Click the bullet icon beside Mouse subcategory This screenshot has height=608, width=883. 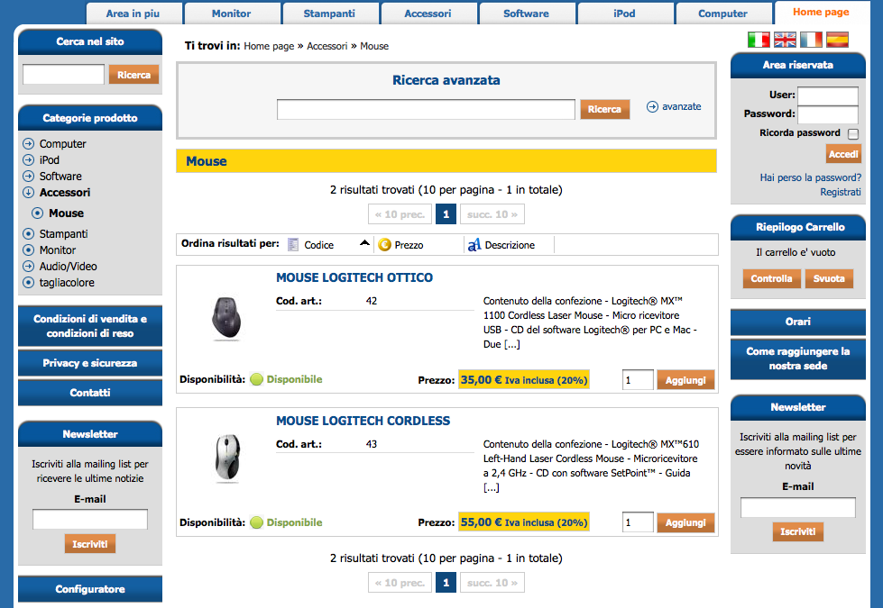coord(37,213)
